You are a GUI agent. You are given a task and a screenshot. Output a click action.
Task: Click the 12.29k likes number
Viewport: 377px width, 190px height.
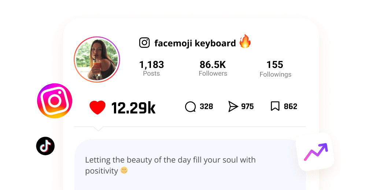click(133, 108)
